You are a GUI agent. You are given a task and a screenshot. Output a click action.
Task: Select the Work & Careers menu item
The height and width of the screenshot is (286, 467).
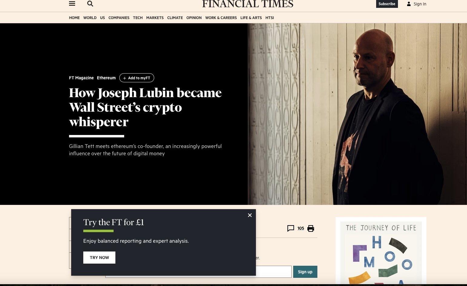tap(221, 18)
